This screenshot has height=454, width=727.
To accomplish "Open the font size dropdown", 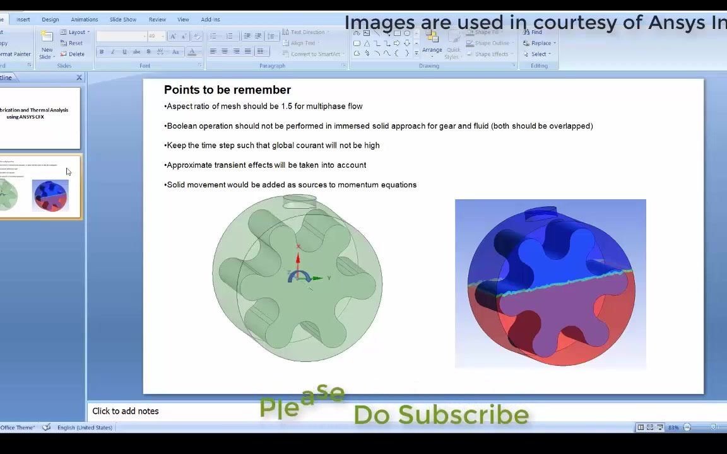I will (x=163, y=36).
